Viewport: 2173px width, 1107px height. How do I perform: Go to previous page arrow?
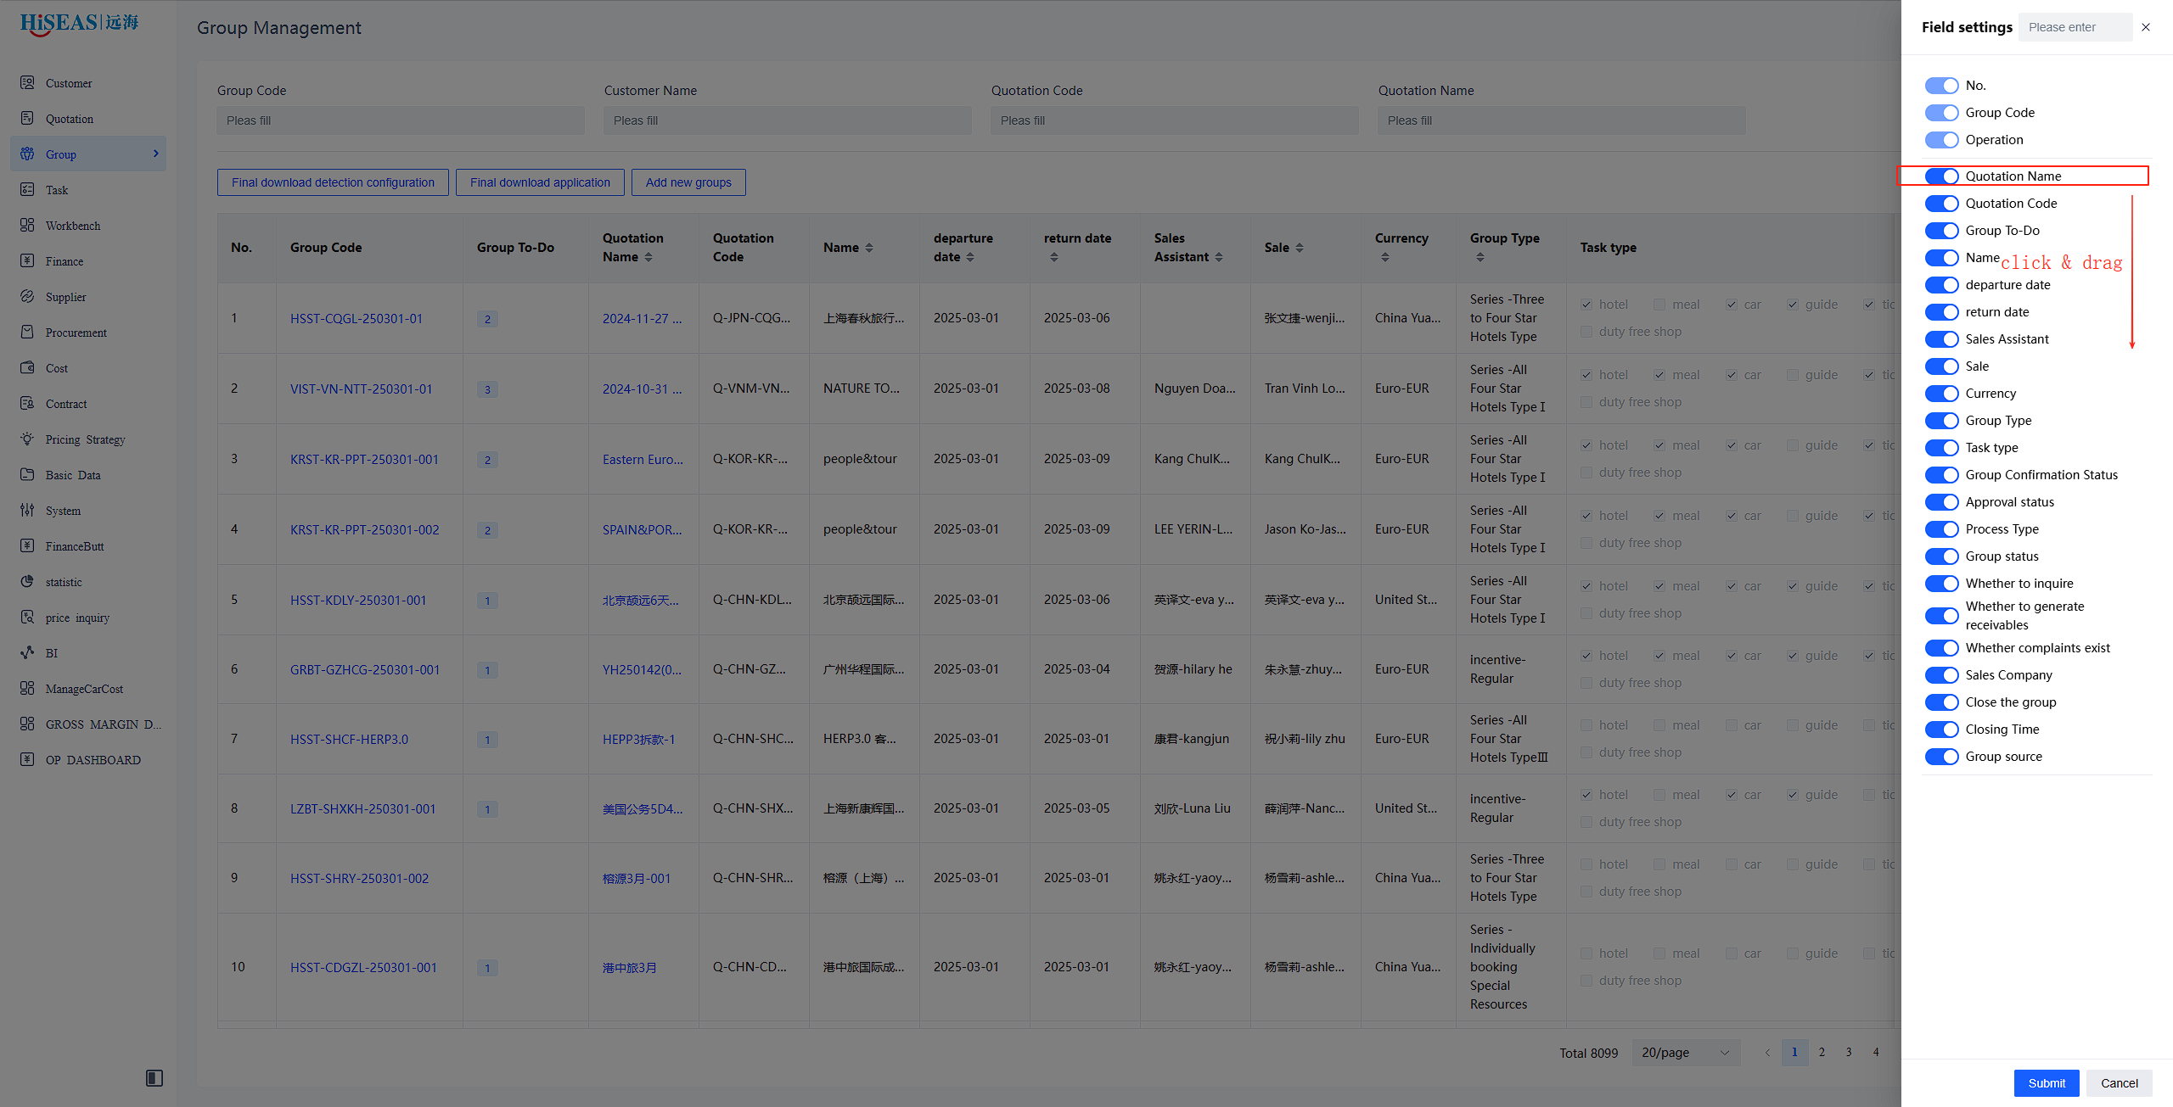tap(1767, 1052)
